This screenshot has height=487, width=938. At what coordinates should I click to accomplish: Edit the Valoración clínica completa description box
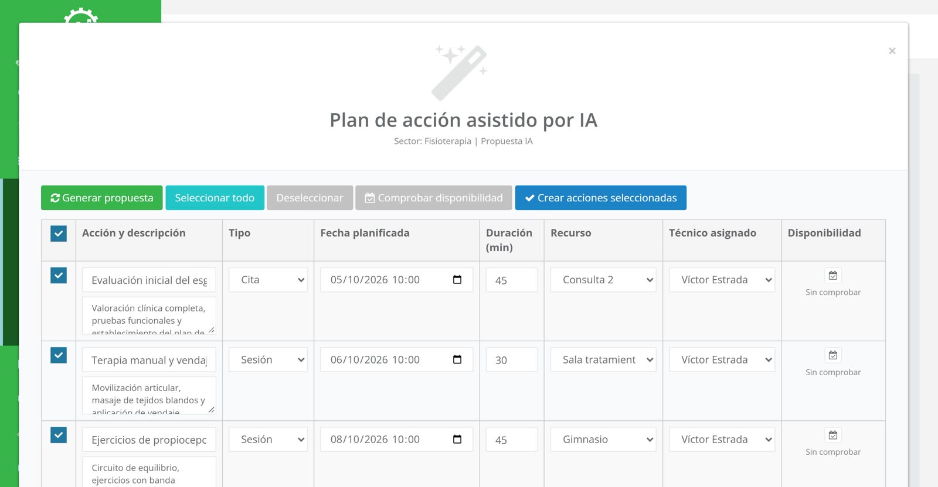tap(149, 316)
